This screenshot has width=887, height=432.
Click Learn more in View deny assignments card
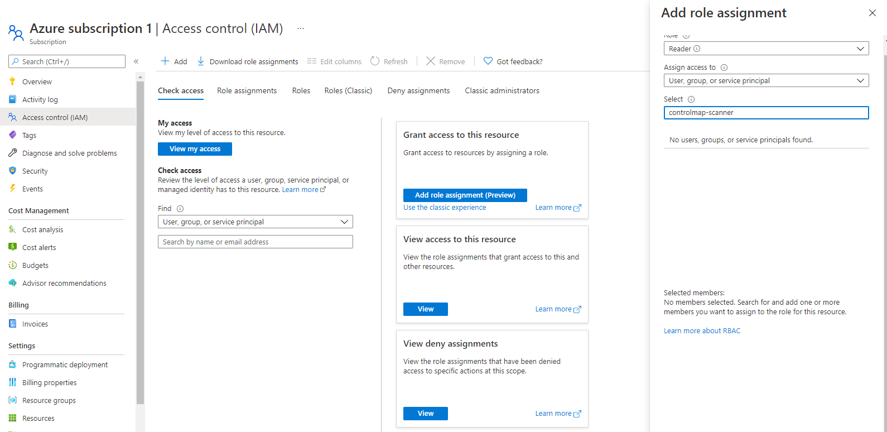[558, 414]
